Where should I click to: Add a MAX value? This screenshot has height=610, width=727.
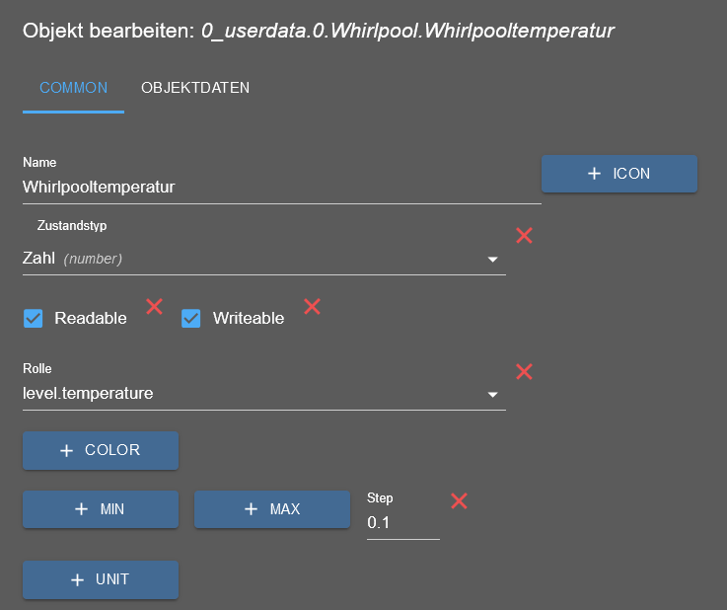coord(272,509)
